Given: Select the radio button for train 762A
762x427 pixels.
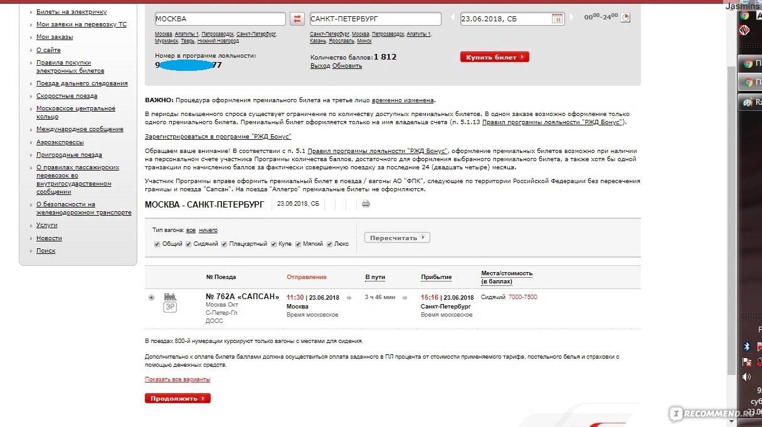Looking at the screenshot, I should pos(151,297).
